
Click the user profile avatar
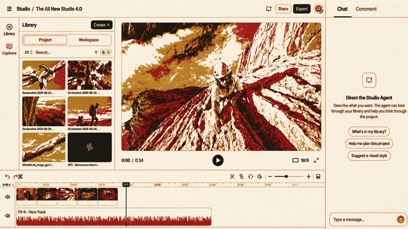318,9
